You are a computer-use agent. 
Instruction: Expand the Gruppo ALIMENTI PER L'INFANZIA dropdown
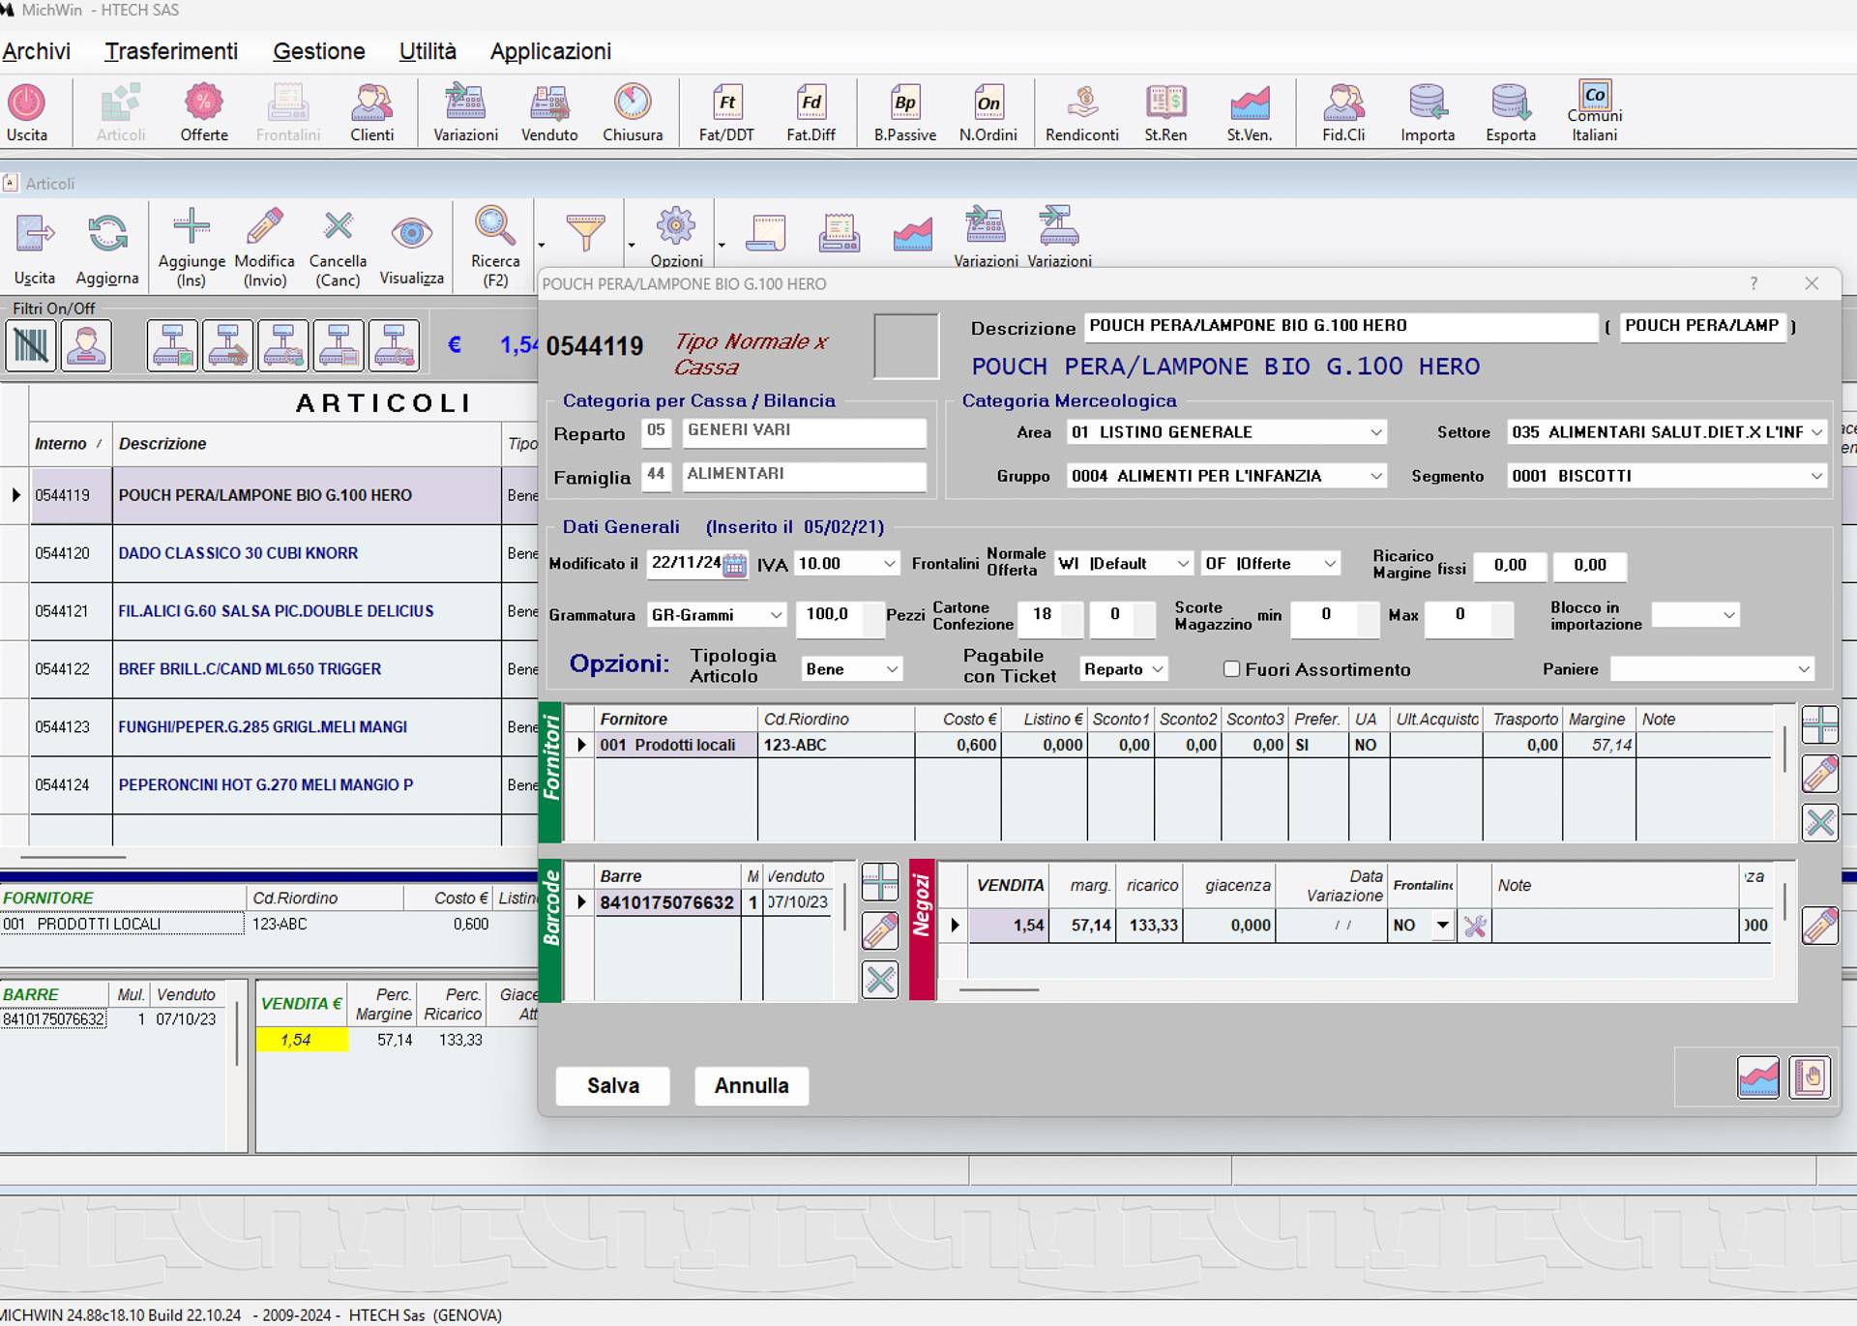1375,476
